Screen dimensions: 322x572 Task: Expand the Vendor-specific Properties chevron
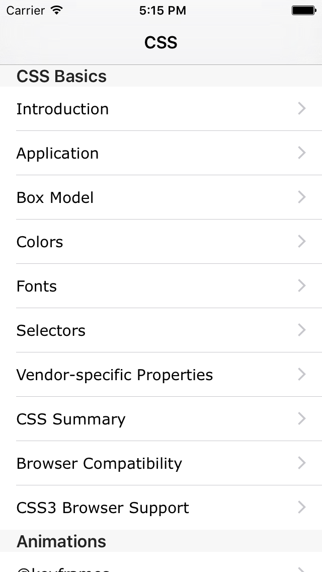pyautogui.click(x=301, y=374)
